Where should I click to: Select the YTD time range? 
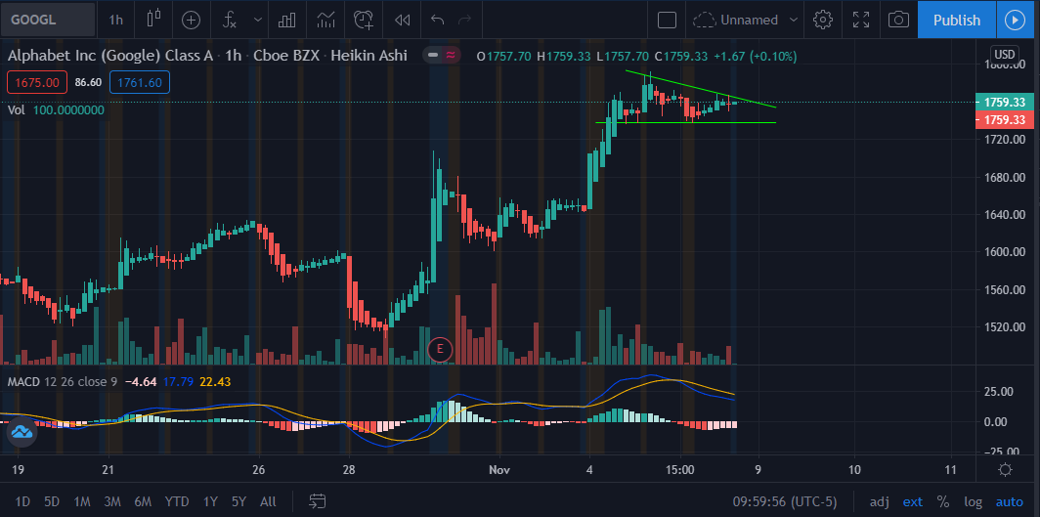point(177,501)
